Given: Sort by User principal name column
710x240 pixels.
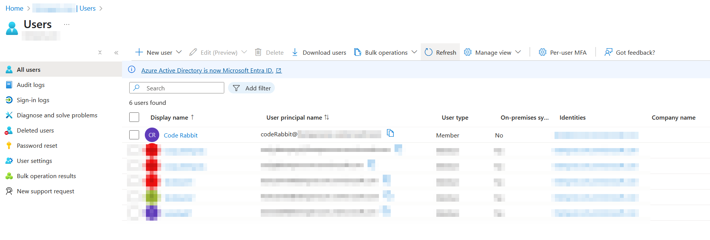Looking at the screenshot, I should (298, 117).
